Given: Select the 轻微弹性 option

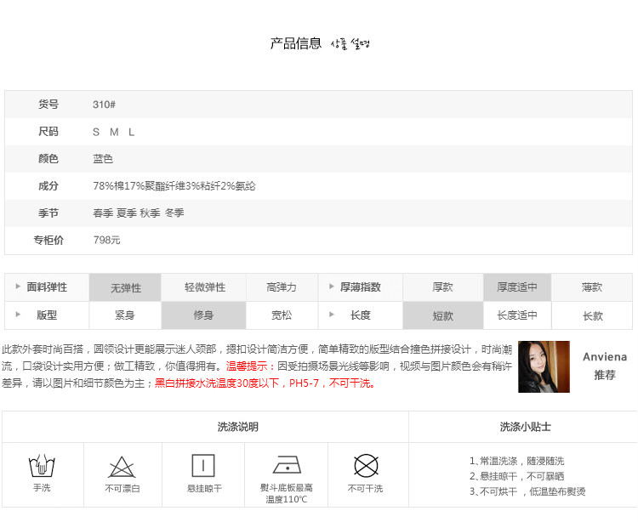Looking at the screenshot, I should [x=204, y=287].
